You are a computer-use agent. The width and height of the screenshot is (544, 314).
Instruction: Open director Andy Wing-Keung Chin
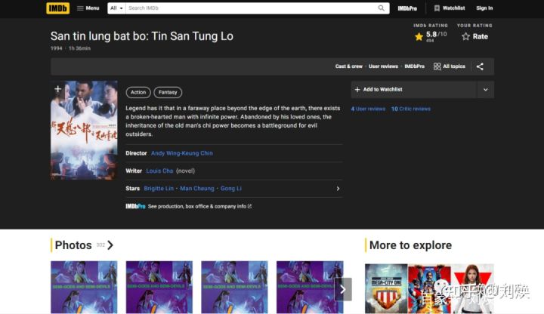tap(182, 153)
